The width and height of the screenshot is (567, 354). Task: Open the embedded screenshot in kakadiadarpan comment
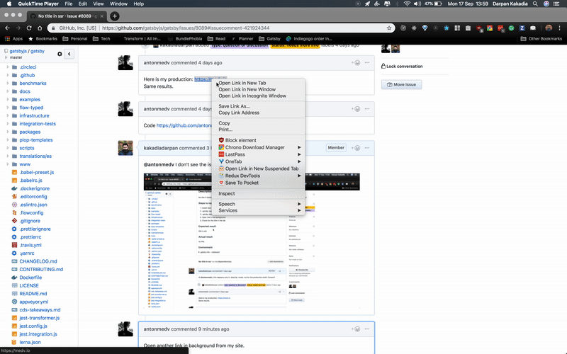(x=252, y=241)
